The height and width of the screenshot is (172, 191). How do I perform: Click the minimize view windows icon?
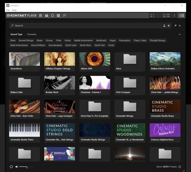tap(64, 16)
